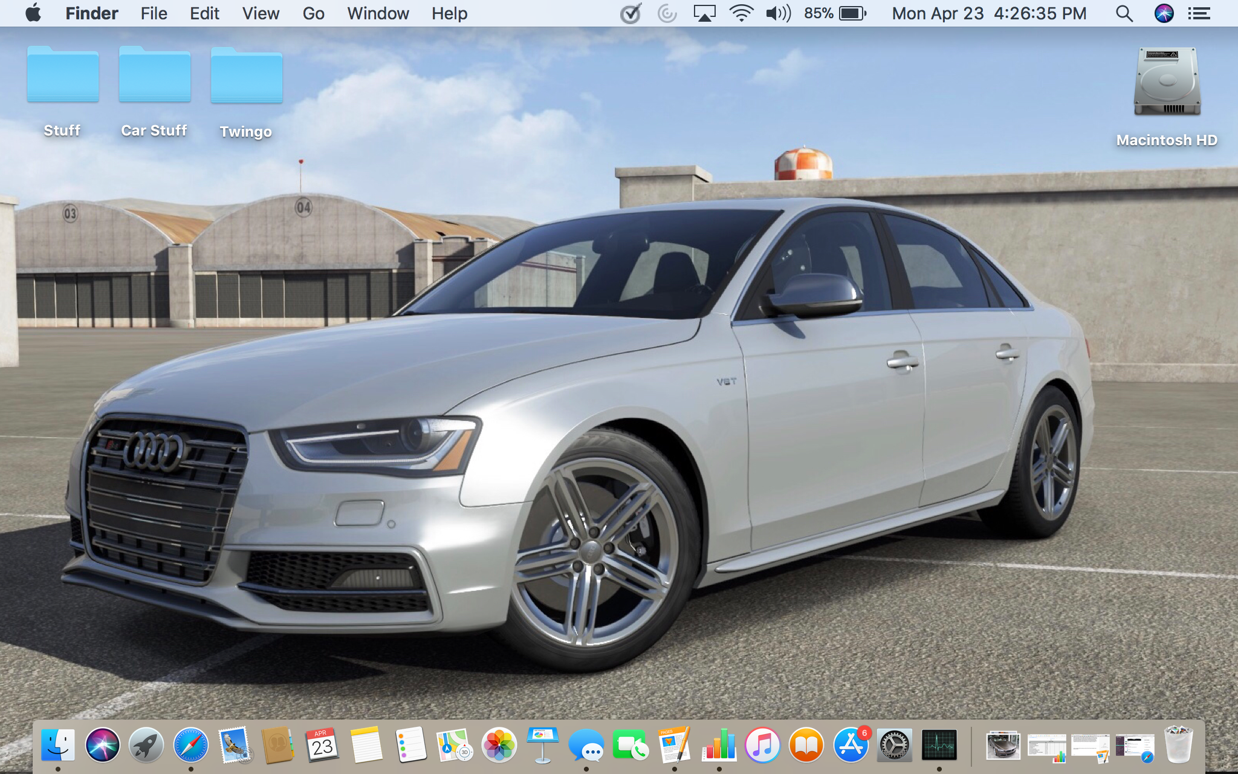Screen dimensions: 1238x774
Task: Restore minimized Pages document window
Action: [x=1090, y=747]
